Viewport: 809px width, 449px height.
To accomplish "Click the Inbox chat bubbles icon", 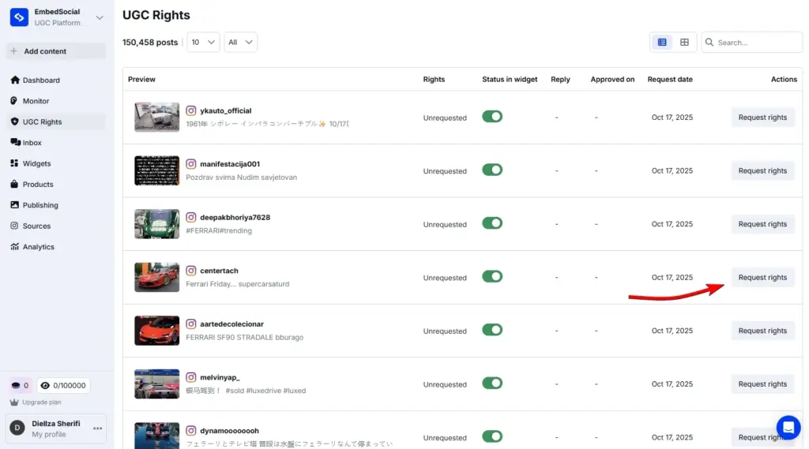I will [15, 142].
